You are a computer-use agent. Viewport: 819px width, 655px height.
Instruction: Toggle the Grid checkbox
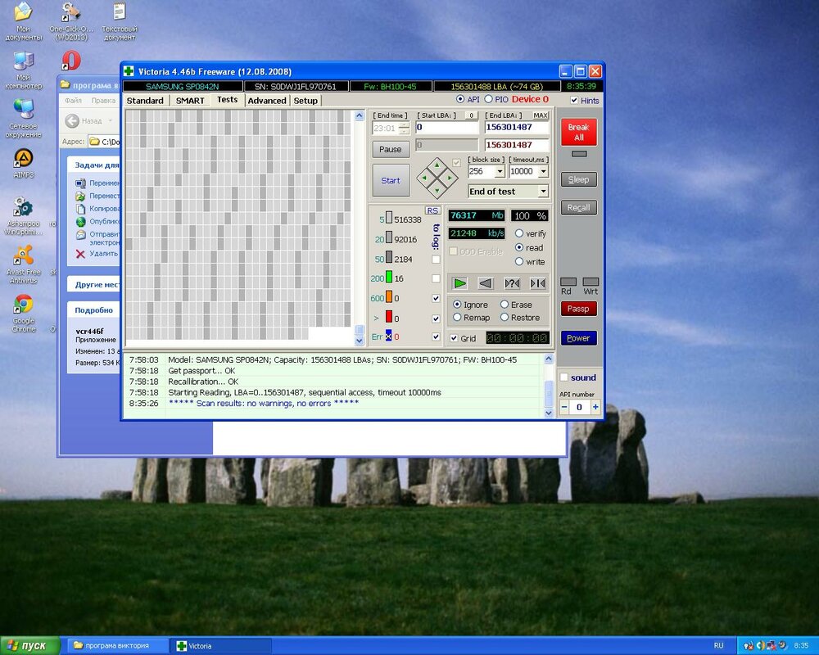(455, 336)
